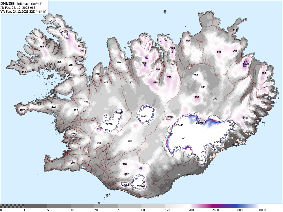Click the snow value '25448'

[x=180, y=125]
